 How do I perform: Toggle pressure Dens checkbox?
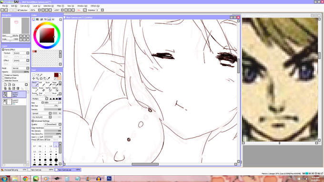(38, 140)
